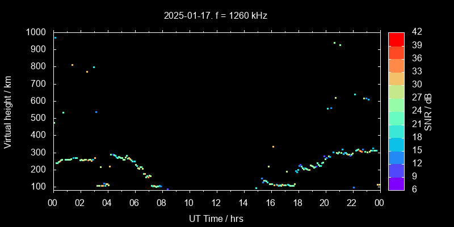Click the 'Virtual height / km' axis label
This screenshot has height=227, width=454.
pos(8,111)
